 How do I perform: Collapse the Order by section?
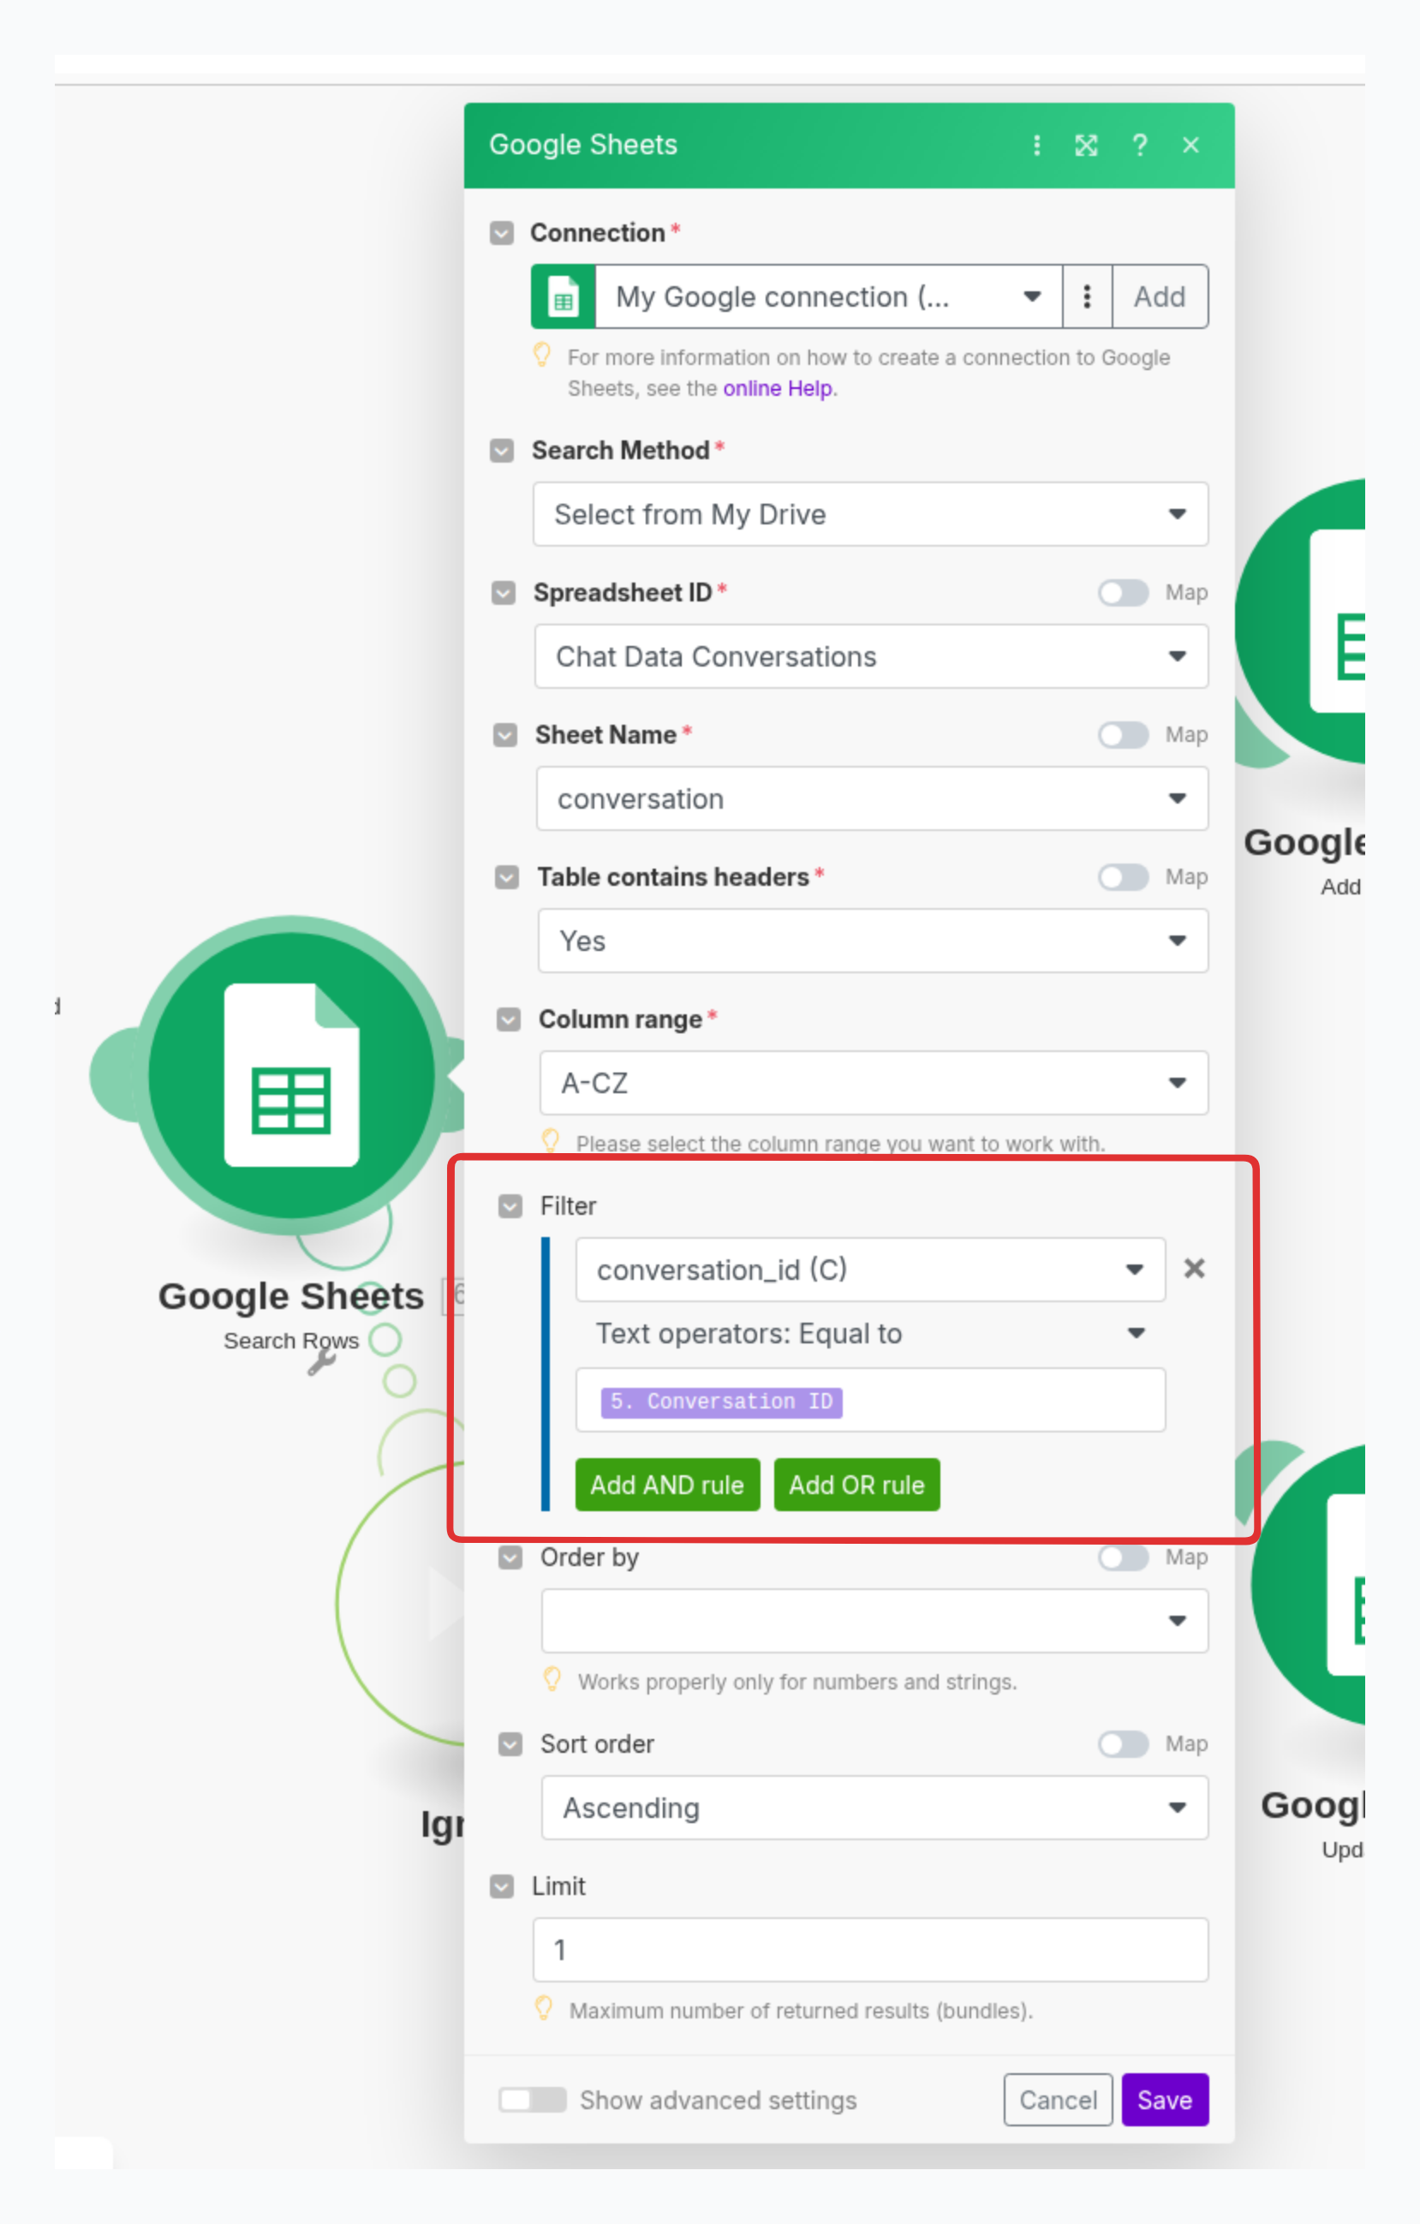click(x=510, y=1558)
